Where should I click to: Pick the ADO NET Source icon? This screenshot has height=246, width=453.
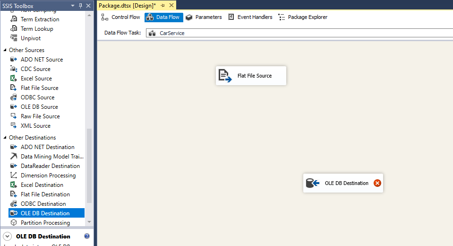(14, 59)
